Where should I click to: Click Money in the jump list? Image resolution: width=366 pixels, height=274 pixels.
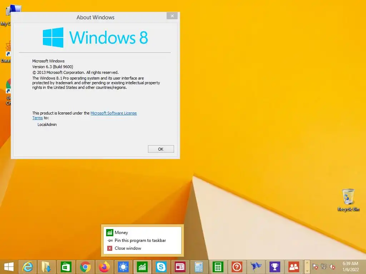[142, 233]
